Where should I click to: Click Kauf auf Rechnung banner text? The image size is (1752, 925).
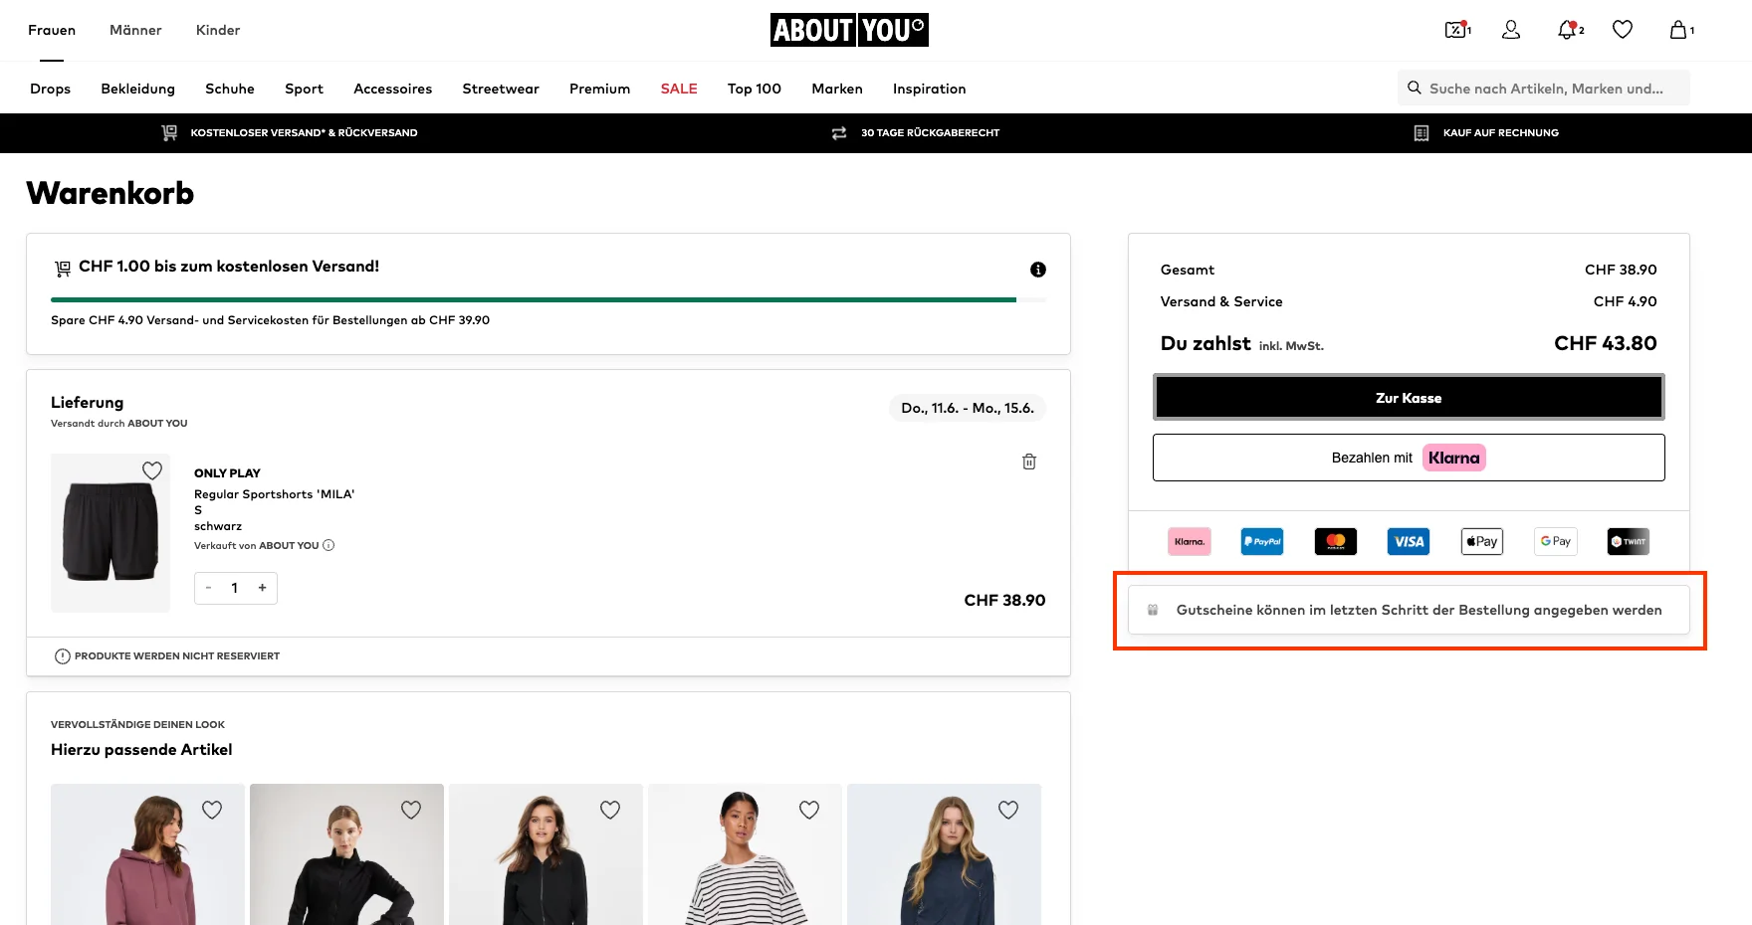point(1501,132)
